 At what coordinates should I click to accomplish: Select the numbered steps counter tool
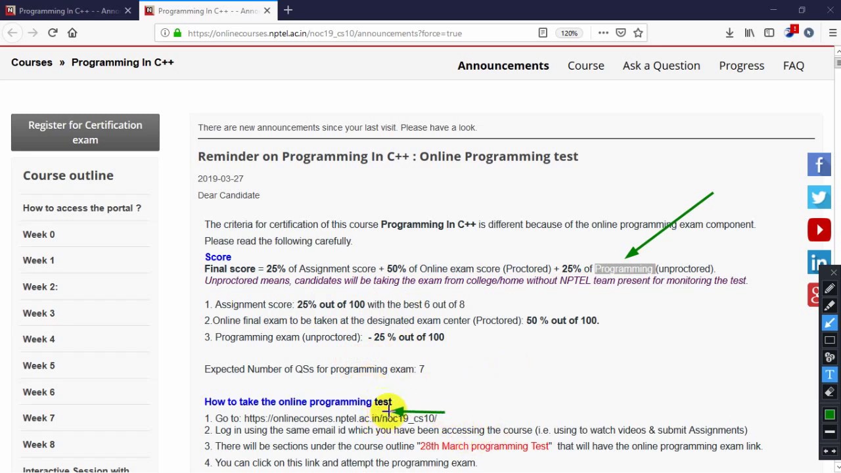pos(829,357)
